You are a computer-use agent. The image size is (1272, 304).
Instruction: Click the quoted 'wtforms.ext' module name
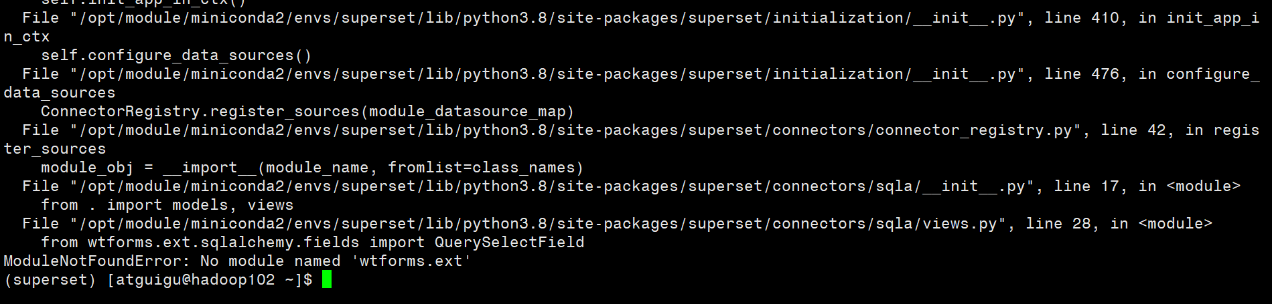[x=411, y=261]
